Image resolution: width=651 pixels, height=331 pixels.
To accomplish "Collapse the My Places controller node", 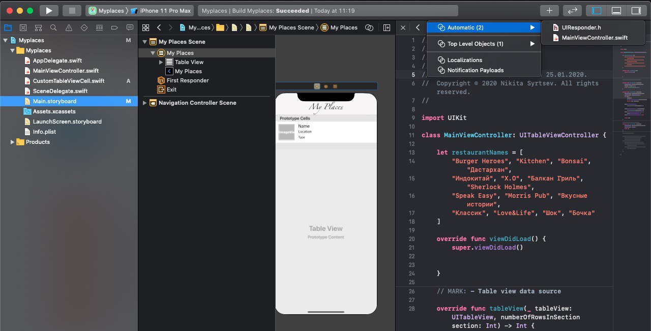I will tap(153, 53).
